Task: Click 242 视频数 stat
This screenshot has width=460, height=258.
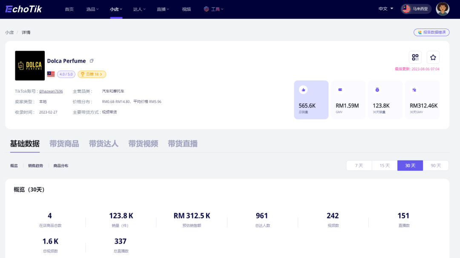Action: tap(333, 219)
